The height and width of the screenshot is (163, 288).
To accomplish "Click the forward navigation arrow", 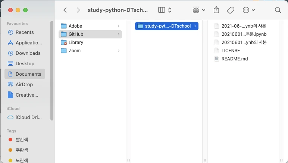I will point(78,10).
